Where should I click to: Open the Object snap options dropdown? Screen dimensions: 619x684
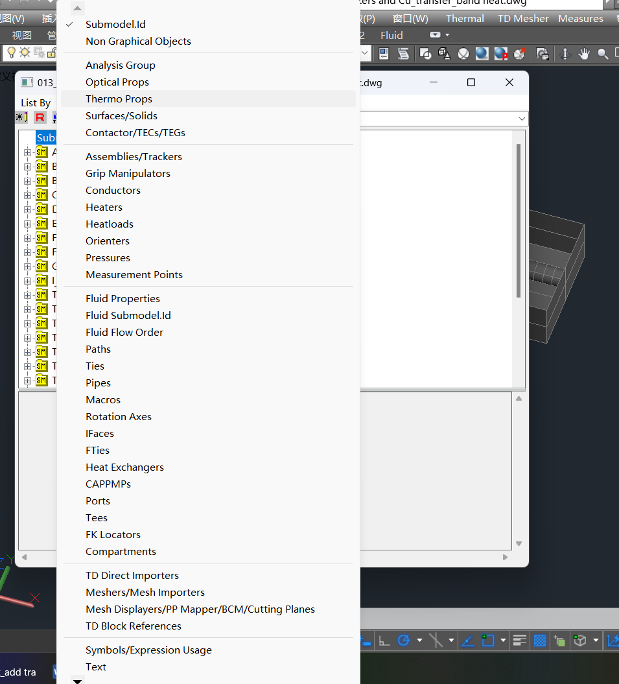coord(503,641)
